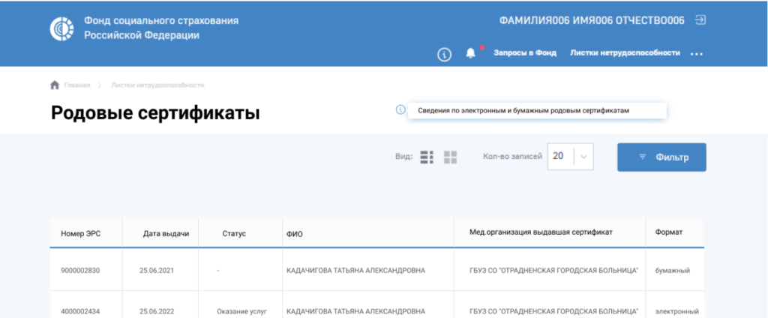768x318 pixels.
Task: Open the info circle icon in header
Action: [444, 55]
